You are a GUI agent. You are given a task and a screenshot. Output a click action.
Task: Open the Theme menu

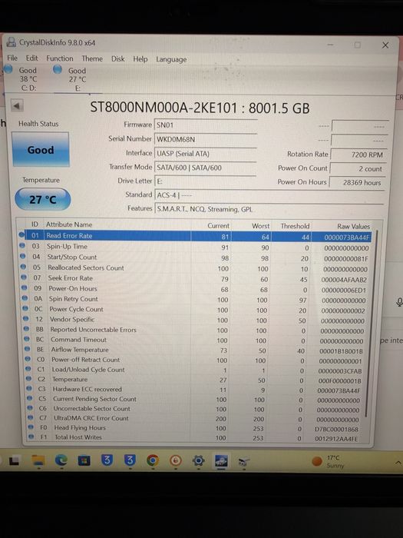point(92,58)
